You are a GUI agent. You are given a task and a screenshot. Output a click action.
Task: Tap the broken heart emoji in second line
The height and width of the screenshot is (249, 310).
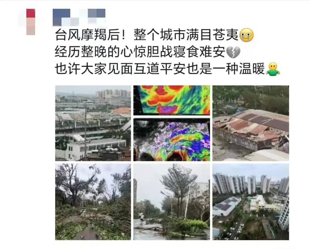pyautogui.click(x=233, y=52)
